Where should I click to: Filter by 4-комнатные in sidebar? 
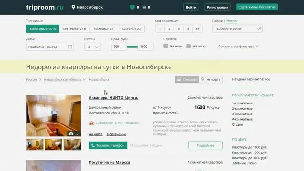(x=242, y=119)
